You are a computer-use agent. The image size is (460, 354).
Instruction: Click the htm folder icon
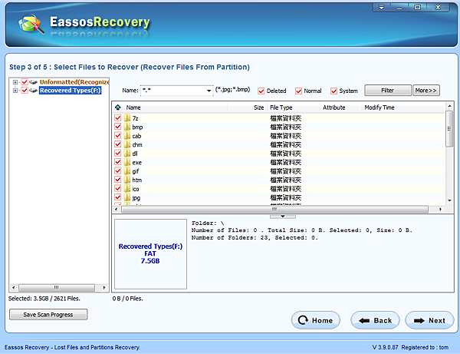[x=127, y=180]
